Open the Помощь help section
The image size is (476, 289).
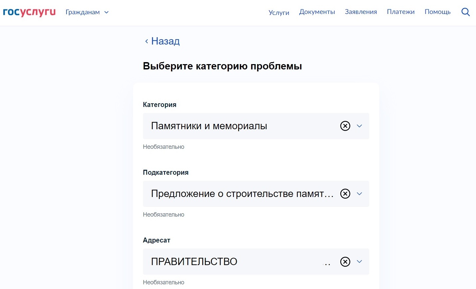pyautogui.click(x=437, y=12)
